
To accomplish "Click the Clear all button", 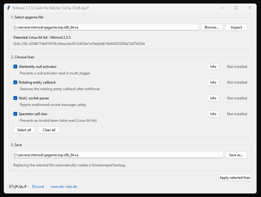I will click(x=49, y=130).
